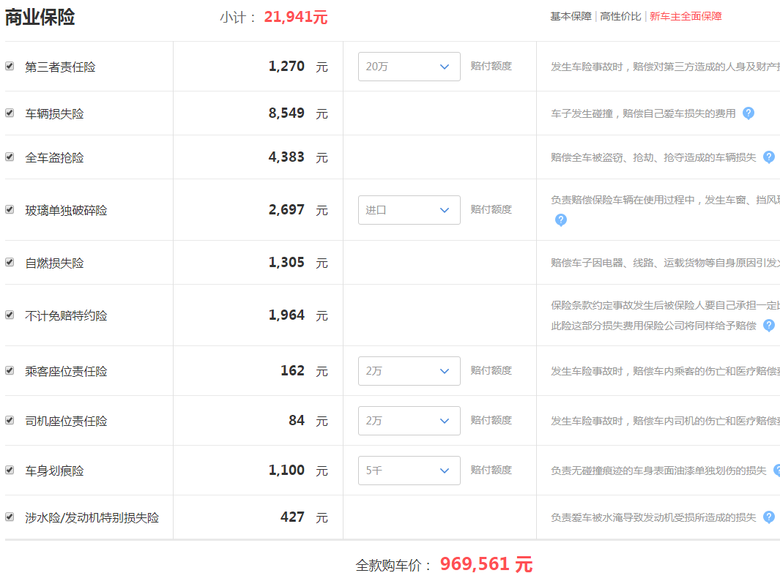
Task: Open the 2万 dropdown for 司机座位责任险
Action: [409, 421]
